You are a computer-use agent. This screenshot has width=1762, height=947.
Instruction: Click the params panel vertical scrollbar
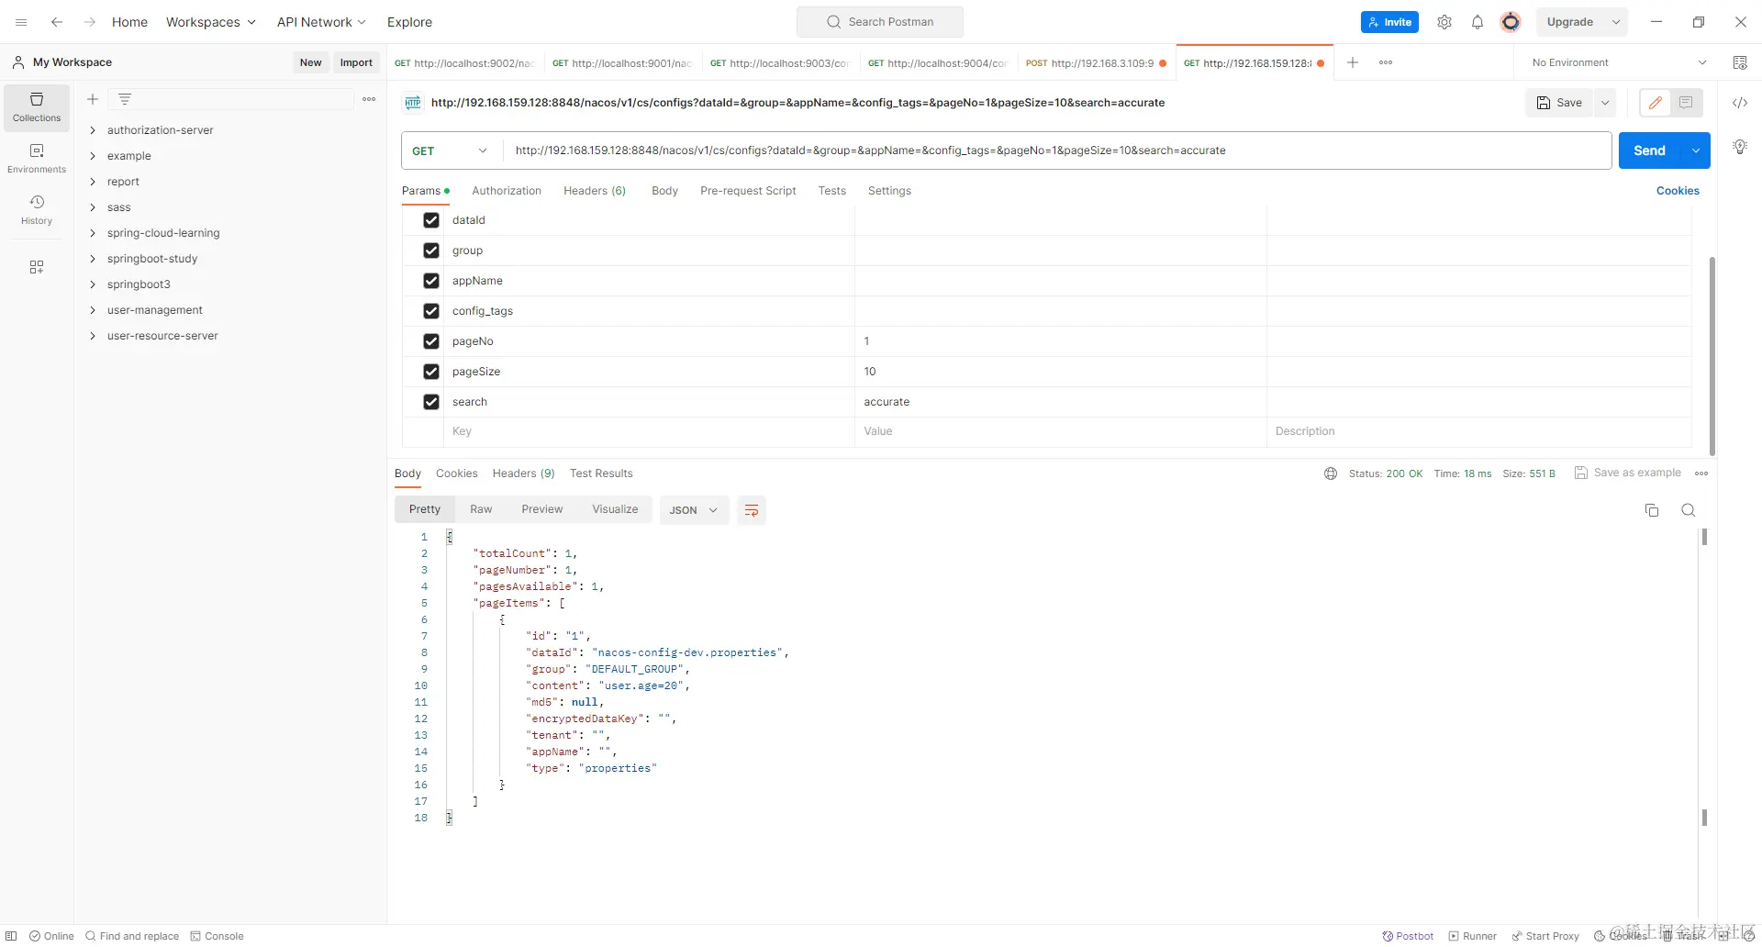pos(1712,356)
